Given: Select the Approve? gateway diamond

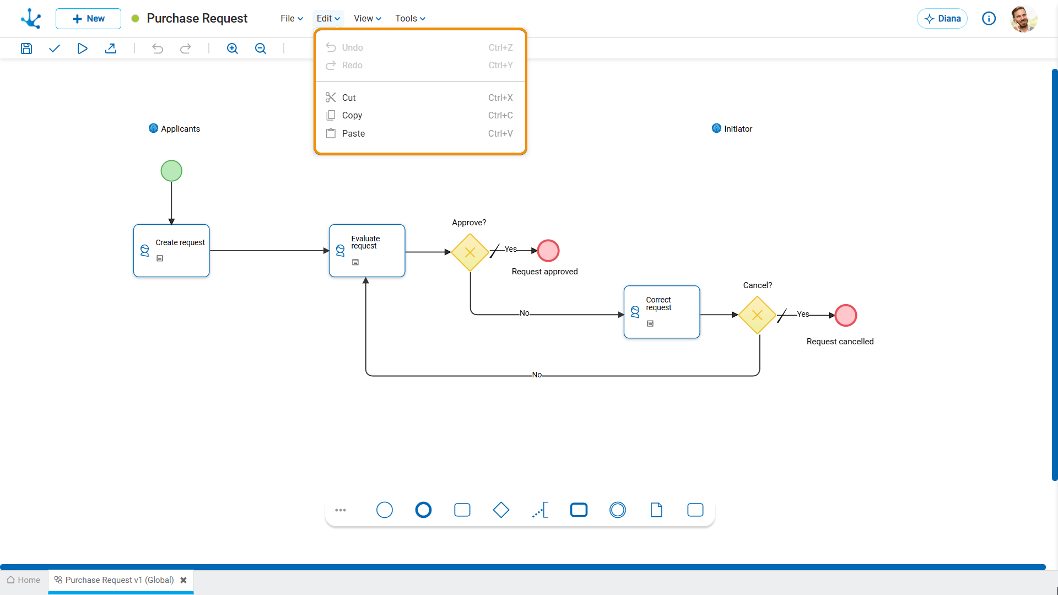Looking at the screenshot, I should pos(470,252).
